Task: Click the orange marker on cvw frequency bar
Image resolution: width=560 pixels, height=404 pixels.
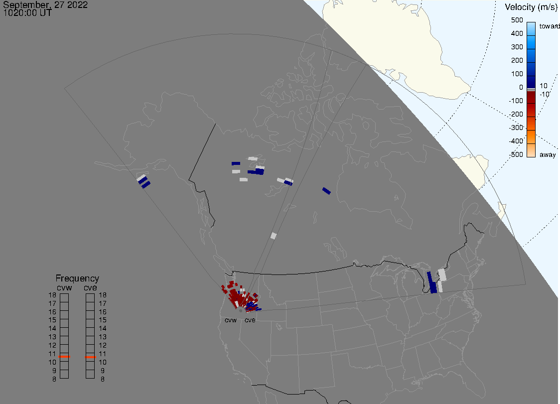Action: tap(64, 357)
